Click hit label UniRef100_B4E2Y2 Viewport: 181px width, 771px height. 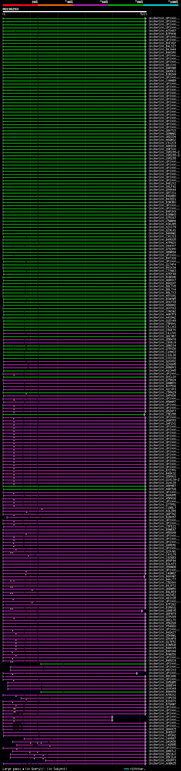coord(163,183)
